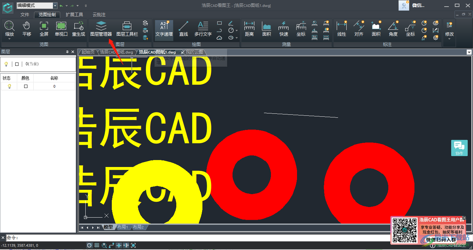Click the WeChat user avatar icon

(x=404, y=5)
